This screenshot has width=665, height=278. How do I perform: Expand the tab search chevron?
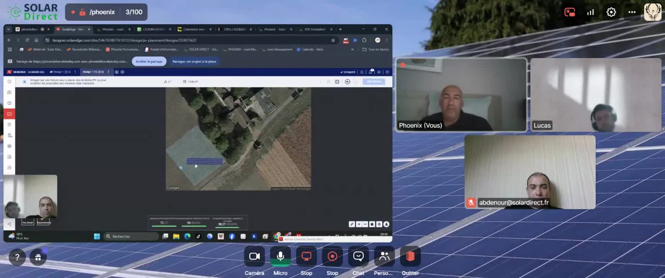[x=9, y=29]
